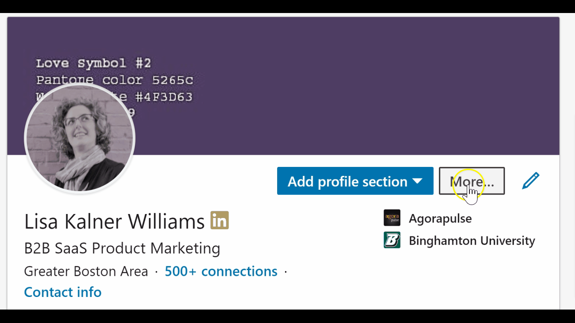Select the Binghamton University school name
This screenshot has width=575, height=323.
pos(472,240)
